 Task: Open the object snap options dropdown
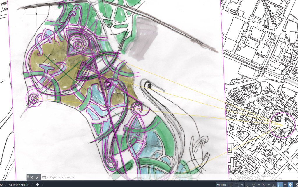click(x=285, y=185)
